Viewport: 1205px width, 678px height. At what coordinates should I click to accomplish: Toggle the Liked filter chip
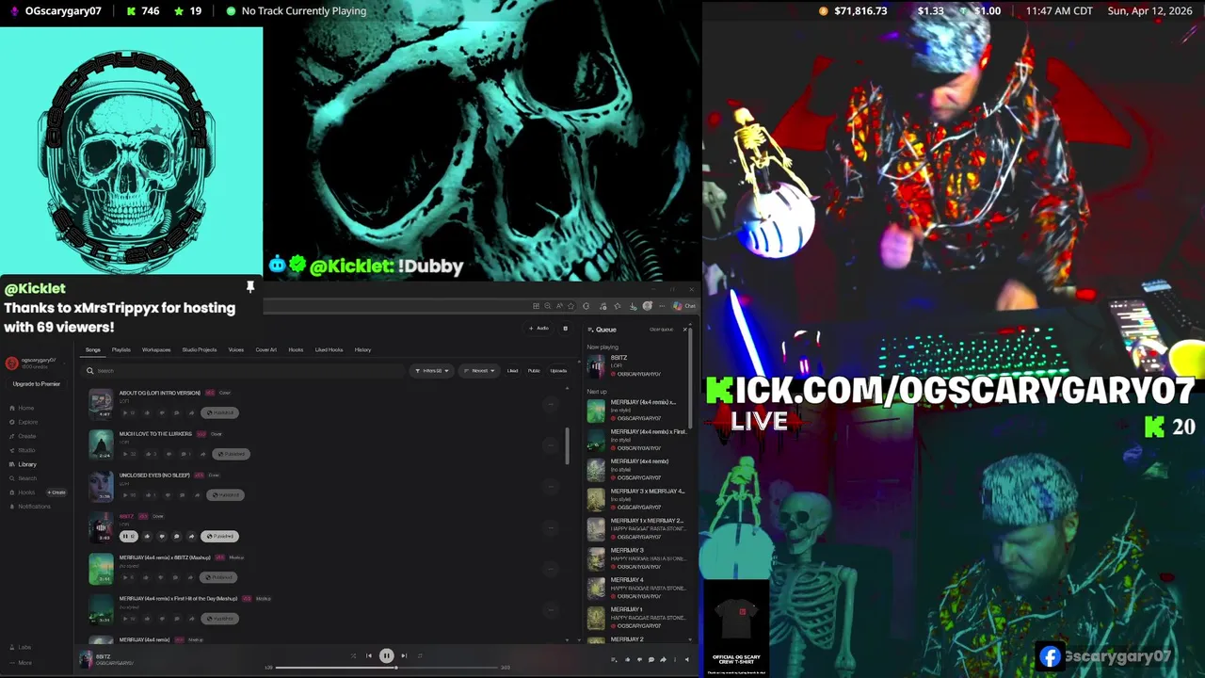pos(512,370)
